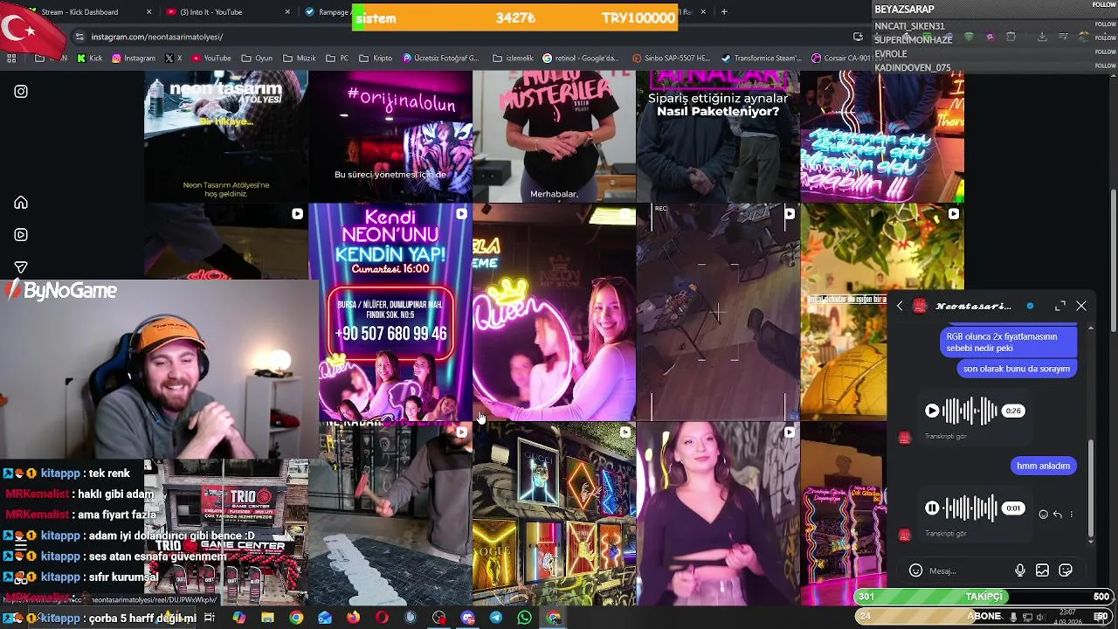Open #orijinalolun reel thumbnail
Image resolution: width=1118 pixels, height=629 pixels.
coord(390,136)
